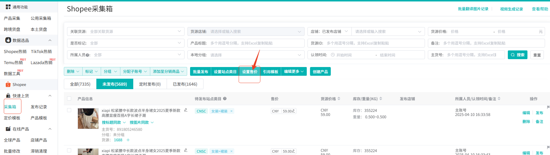Click flag icon on first product row

click(548, 107)
